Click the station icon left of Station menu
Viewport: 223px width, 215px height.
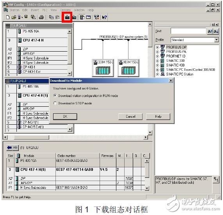tap(6, 10)
